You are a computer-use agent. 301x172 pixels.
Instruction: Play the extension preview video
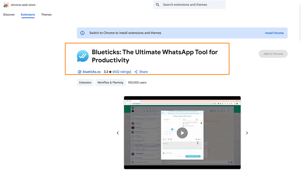(x=182, y=133)
